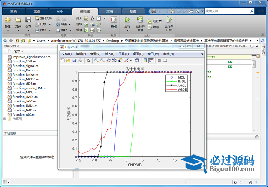Click the 名称 column header in file browser
This screenshot has height=187, width=268.
[17, 51]
